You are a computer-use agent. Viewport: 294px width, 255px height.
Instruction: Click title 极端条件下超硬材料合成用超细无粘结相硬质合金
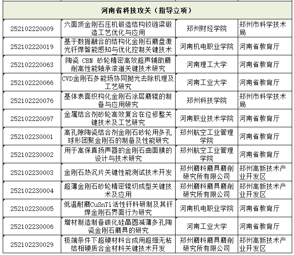point(118,244)
